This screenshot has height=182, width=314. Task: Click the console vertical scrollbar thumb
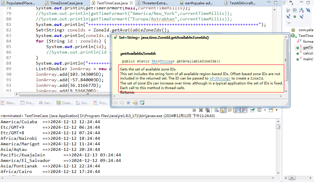point(278,127)
